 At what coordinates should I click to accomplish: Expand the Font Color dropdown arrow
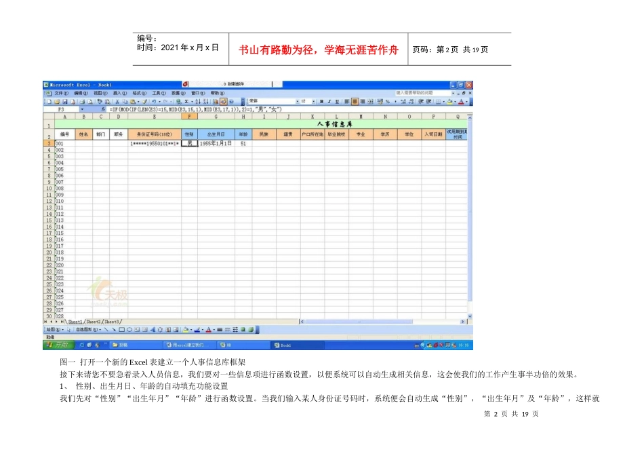pyautogui.click(x=466, y=102)
